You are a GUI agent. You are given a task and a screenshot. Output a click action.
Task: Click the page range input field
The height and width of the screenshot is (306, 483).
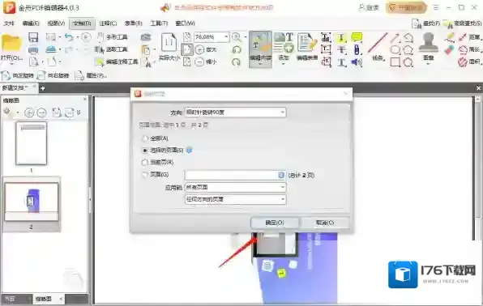click(235, 175)
